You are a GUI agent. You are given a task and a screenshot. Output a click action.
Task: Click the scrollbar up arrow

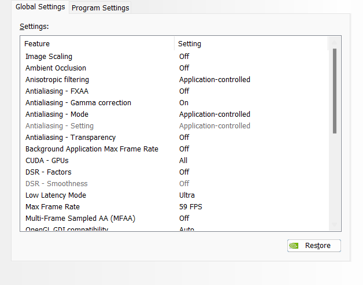coord(334,43)
